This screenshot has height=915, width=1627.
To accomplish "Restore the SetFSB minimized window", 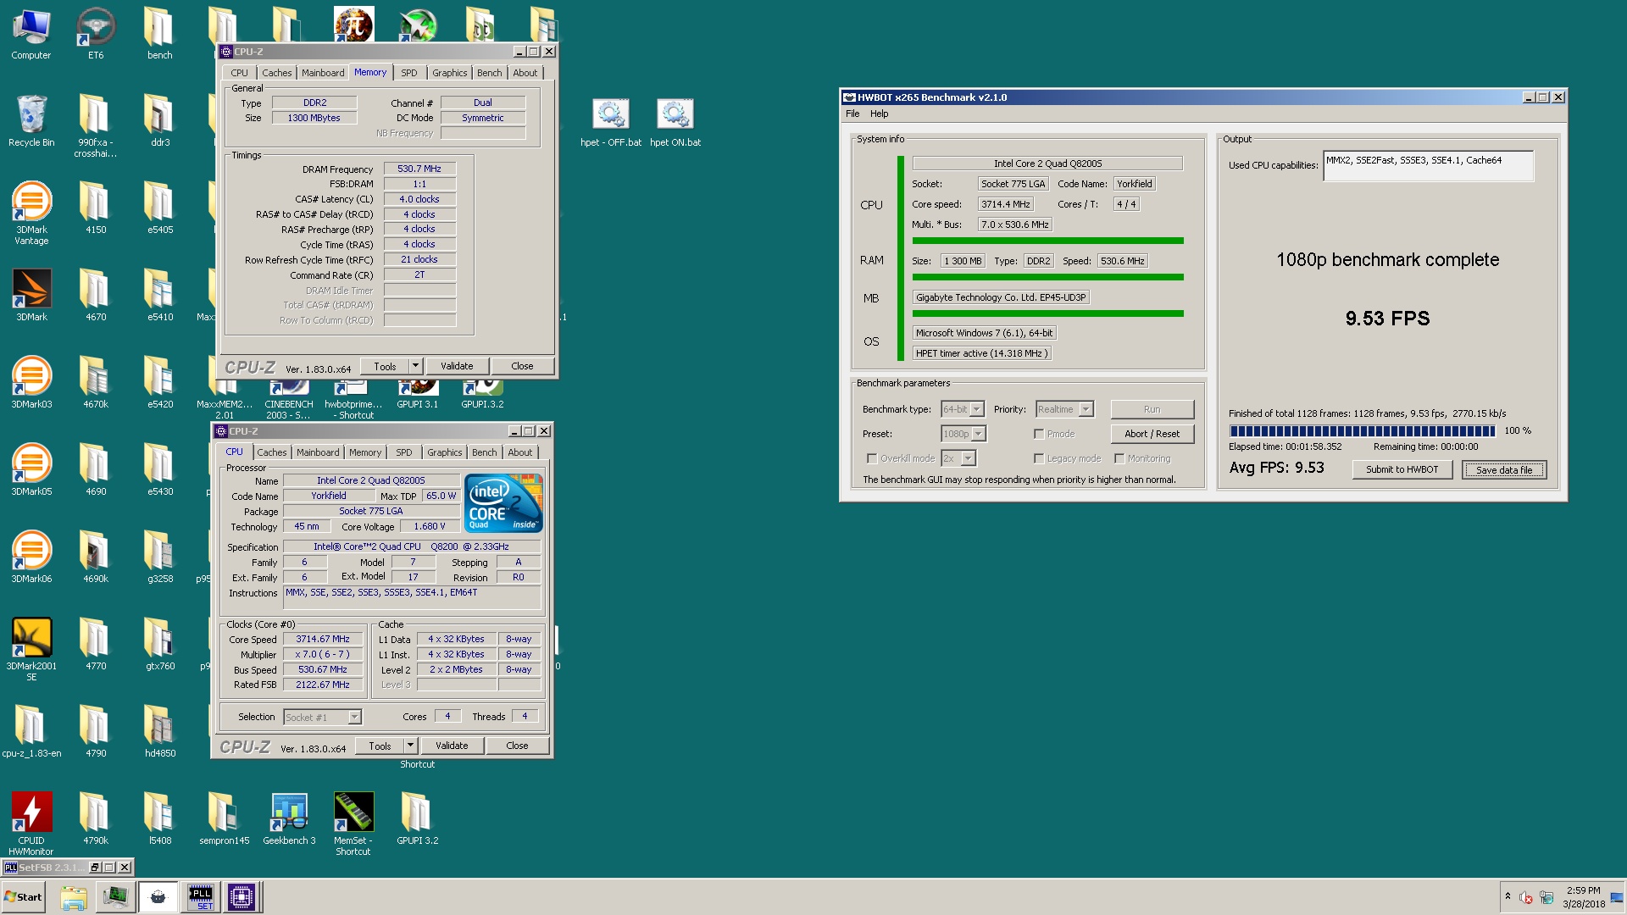I will (95, 868).
